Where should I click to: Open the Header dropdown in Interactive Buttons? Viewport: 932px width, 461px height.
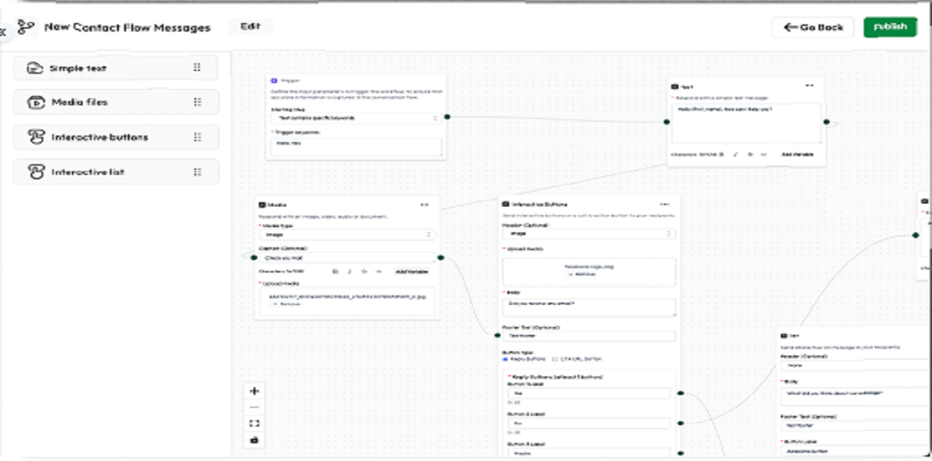click(589, 234)
